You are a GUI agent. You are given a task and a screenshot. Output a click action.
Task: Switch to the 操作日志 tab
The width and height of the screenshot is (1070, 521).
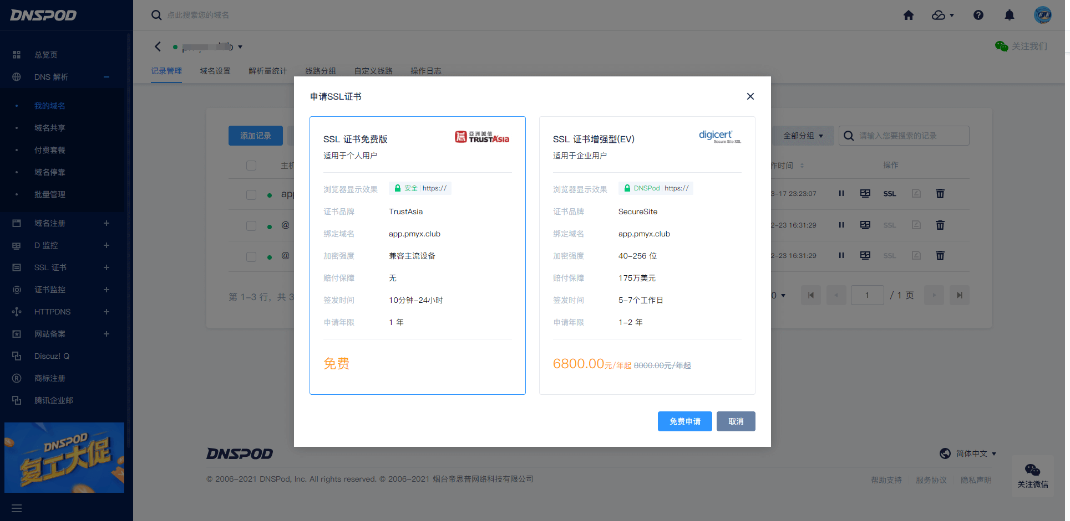click(x=426, y=71)
